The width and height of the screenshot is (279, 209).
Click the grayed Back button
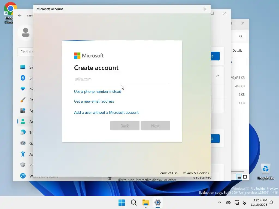(x=125, y=126)
